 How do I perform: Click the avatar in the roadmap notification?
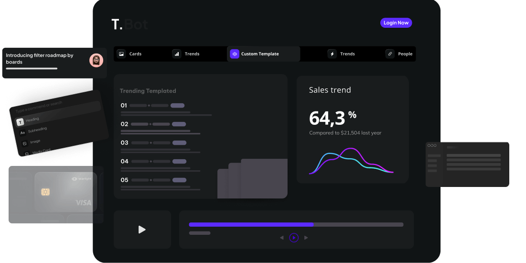click(x=96, y=60)
